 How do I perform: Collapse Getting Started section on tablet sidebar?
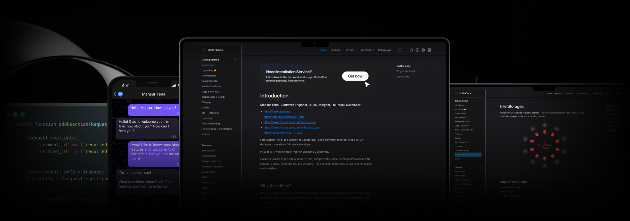click(x=235, y=60)
